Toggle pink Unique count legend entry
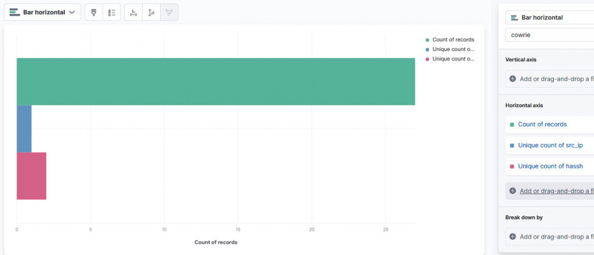 click(453, 59)
